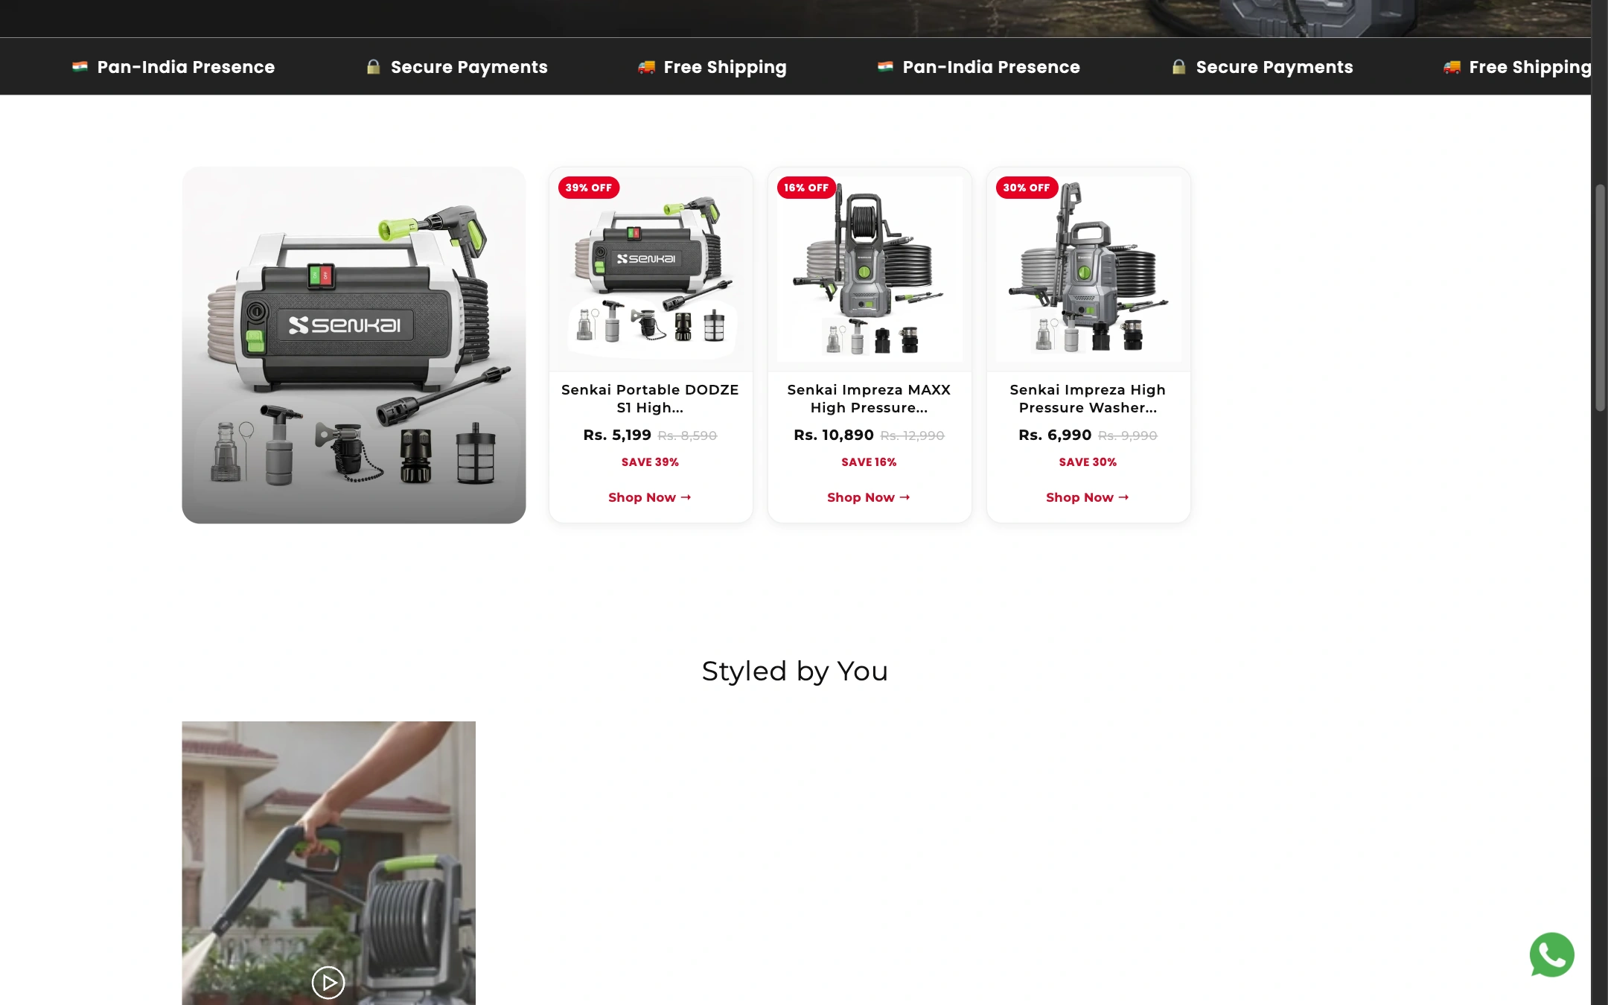This screenshot has width=1608, height=1005.
Task: Click the first Free Shipping truck icon
Action: (x=646, y=67)
